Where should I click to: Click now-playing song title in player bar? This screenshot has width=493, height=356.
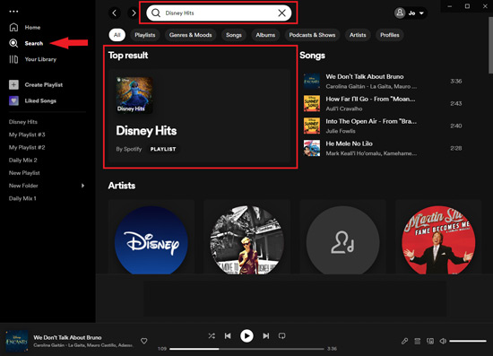click(x=67, y=337)
